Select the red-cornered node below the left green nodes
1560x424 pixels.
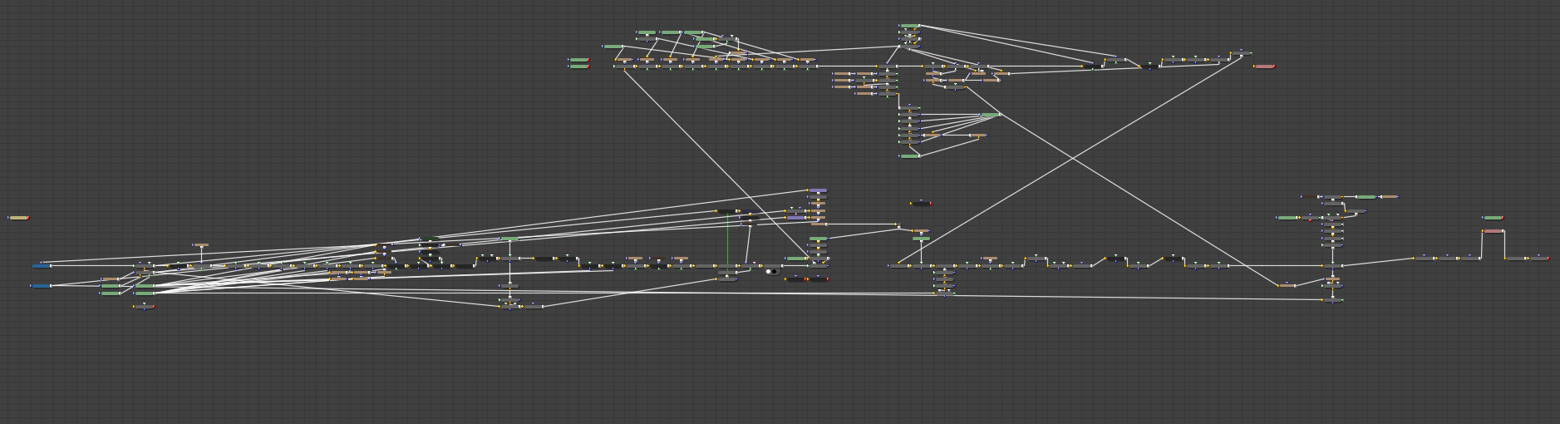pyautogui.click(x=144, y=307)
